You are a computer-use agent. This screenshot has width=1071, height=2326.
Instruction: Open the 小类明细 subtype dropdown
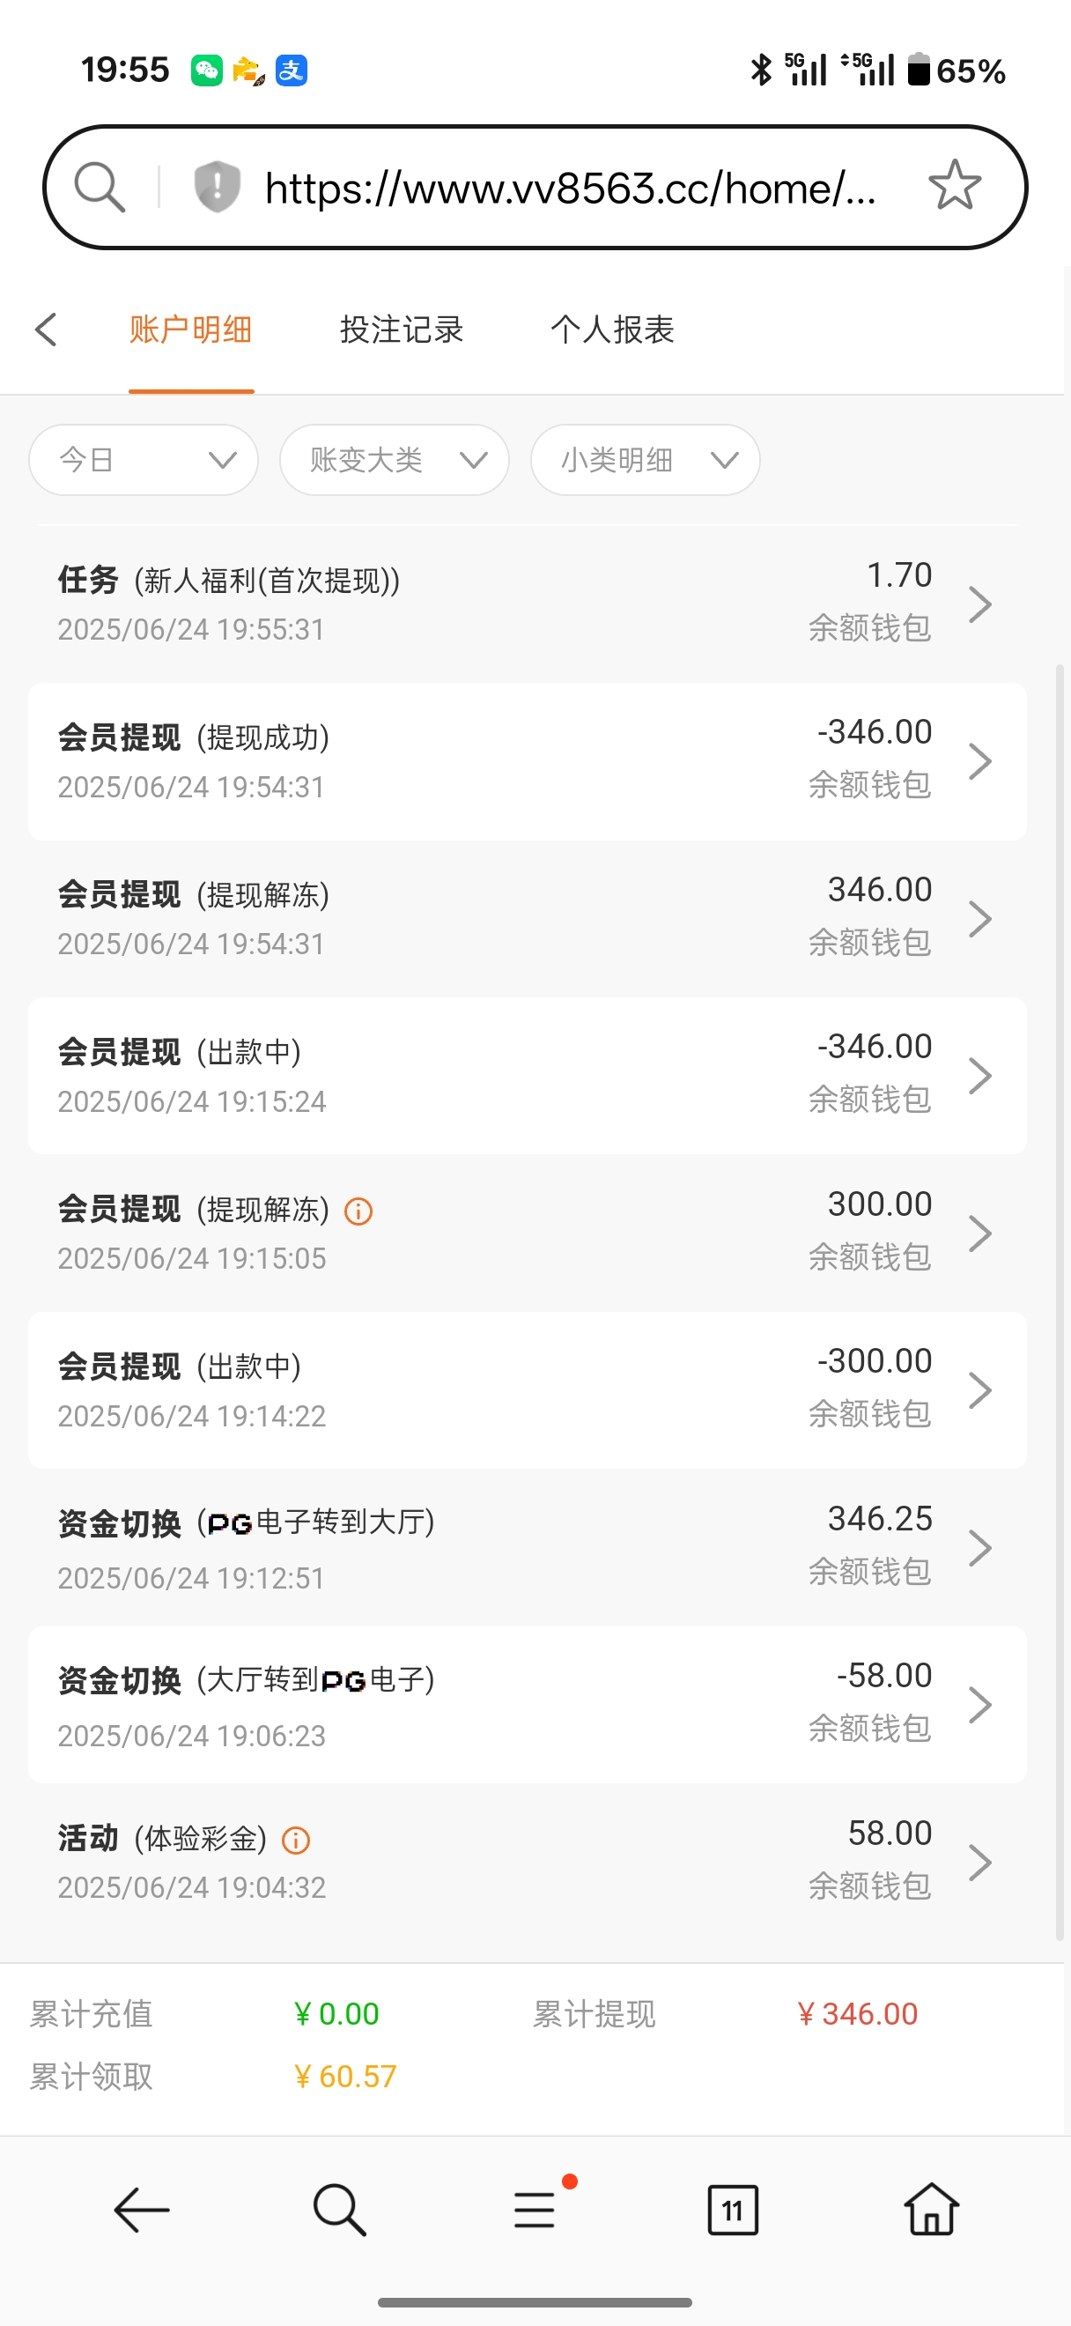(x=645, y=460)
